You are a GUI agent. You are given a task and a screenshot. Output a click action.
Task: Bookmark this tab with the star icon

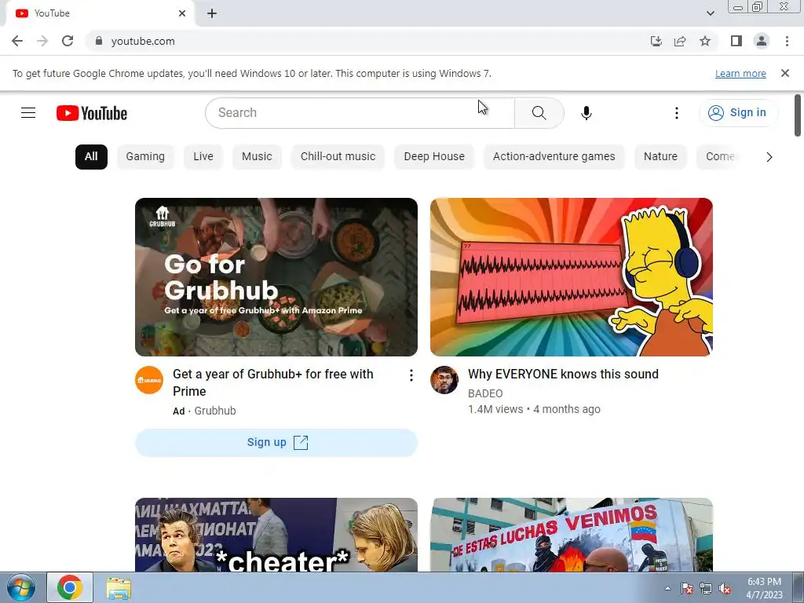click(705, 41)
